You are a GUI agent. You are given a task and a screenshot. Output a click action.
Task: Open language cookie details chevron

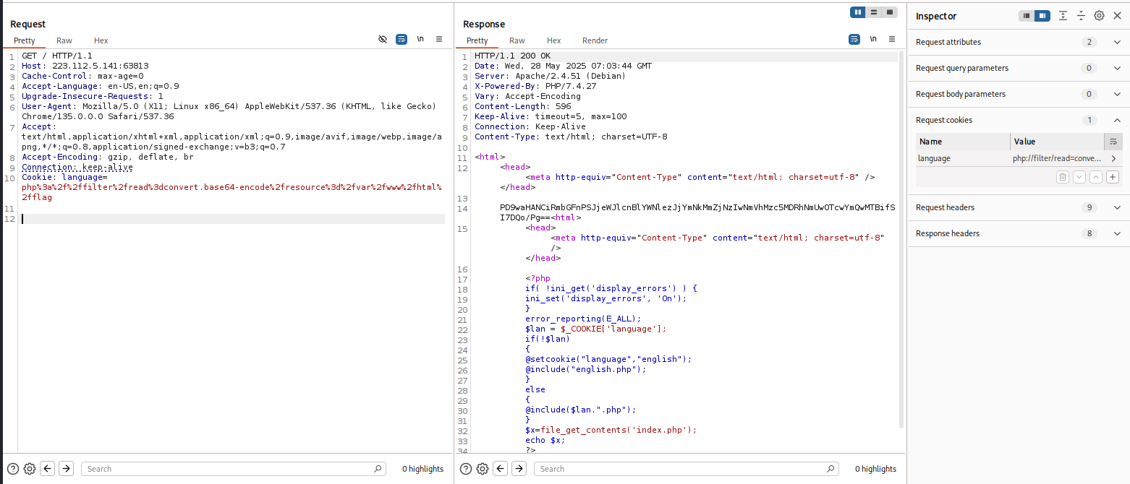pos(1113,158)
